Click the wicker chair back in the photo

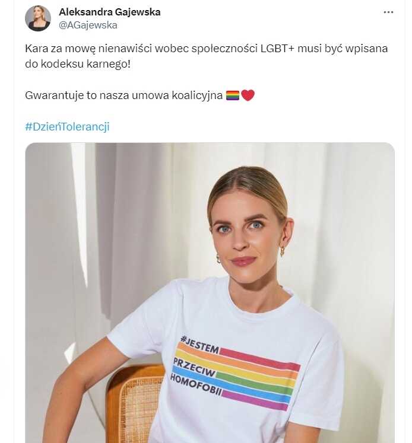point(136,404)
